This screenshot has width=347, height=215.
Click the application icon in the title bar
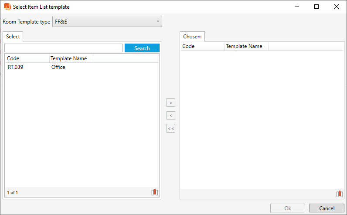coord(7,7)
